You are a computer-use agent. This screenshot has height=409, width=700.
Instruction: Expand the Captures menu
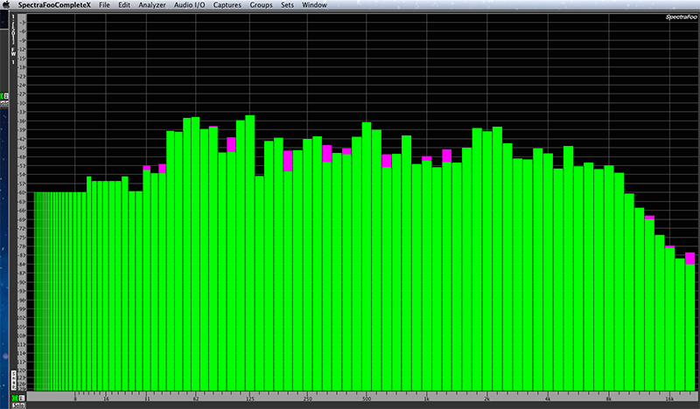point(227,5)
